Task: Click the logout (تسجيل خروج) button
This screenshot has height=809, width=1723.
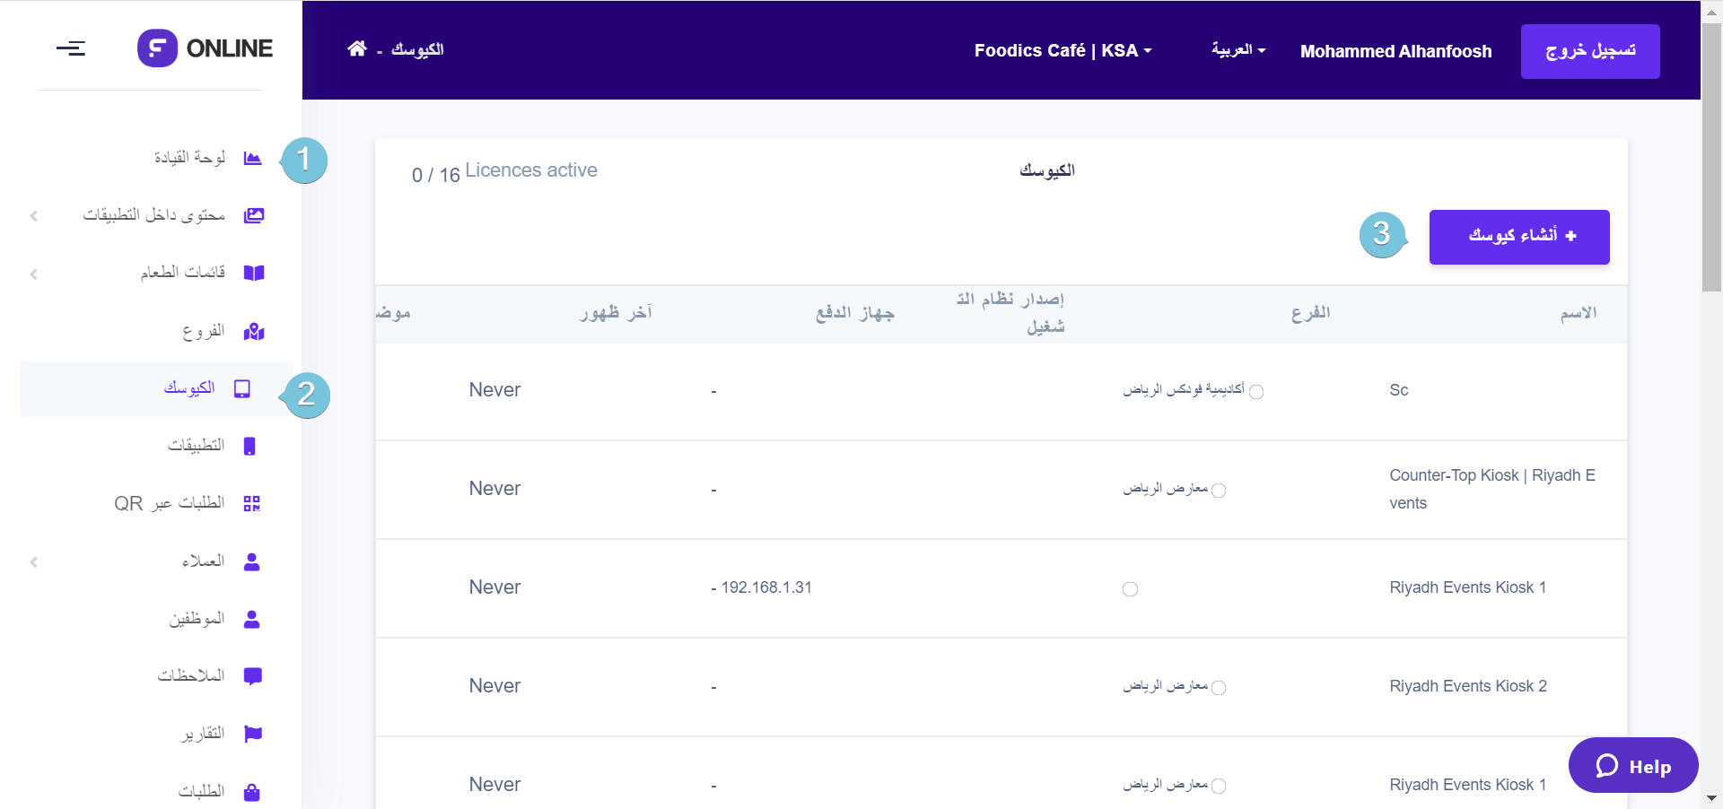Action: pyautogui.click(x=1589, y=51)
